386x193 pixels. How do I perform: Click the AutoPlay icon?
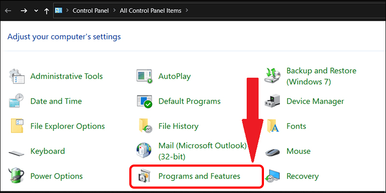(145, 76)
